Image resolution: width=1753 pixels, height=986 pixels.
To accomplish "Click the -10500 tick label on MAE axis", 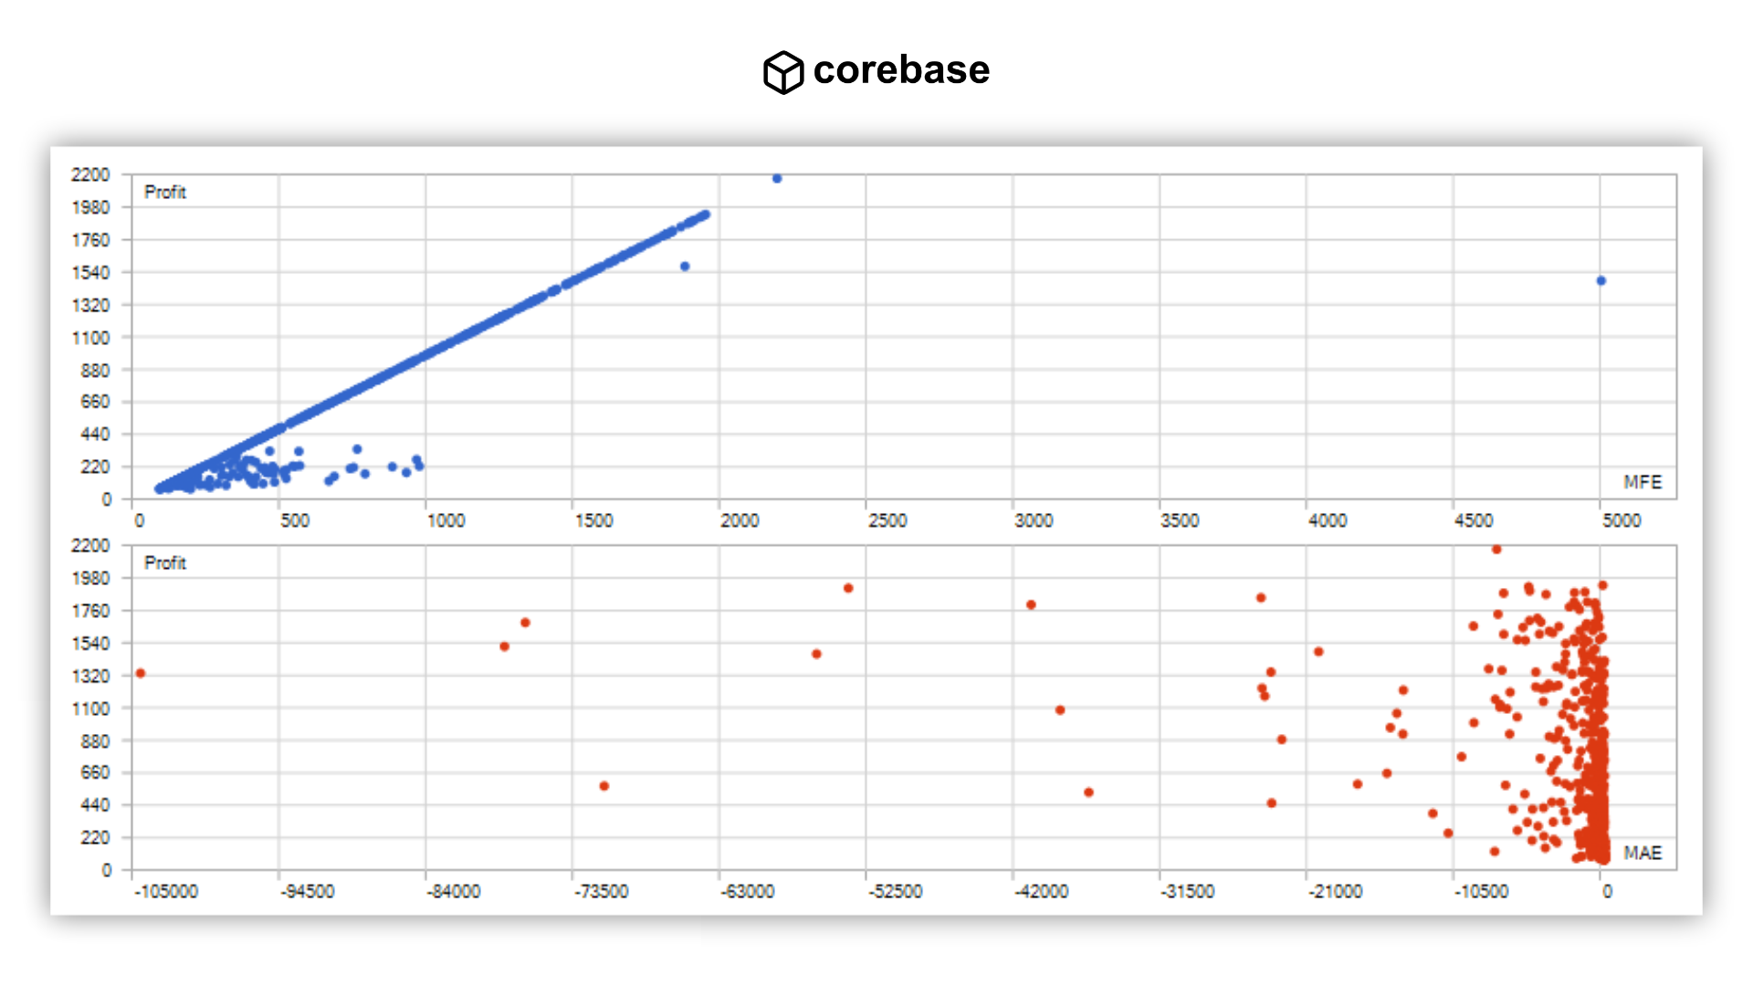I will pyautogui.click(x=1481, y=891).
